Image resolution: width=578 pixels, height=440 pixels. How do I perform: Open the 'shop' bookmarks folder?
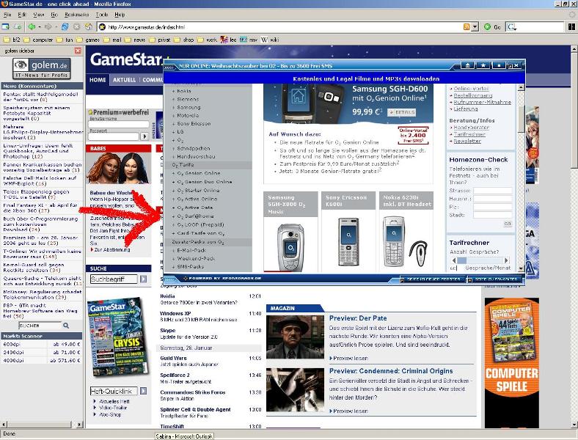(183, 40)
